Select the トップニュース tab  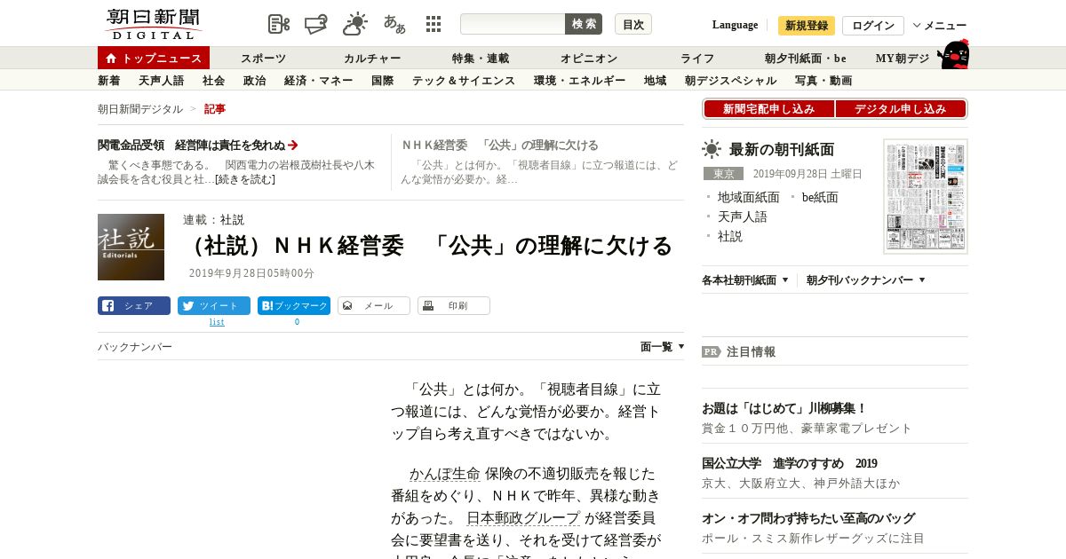pos(154,58)
